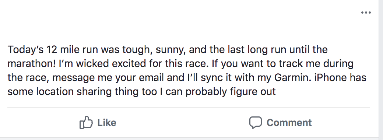Click the word "sunny," in the first line

[x=171, y=50]
